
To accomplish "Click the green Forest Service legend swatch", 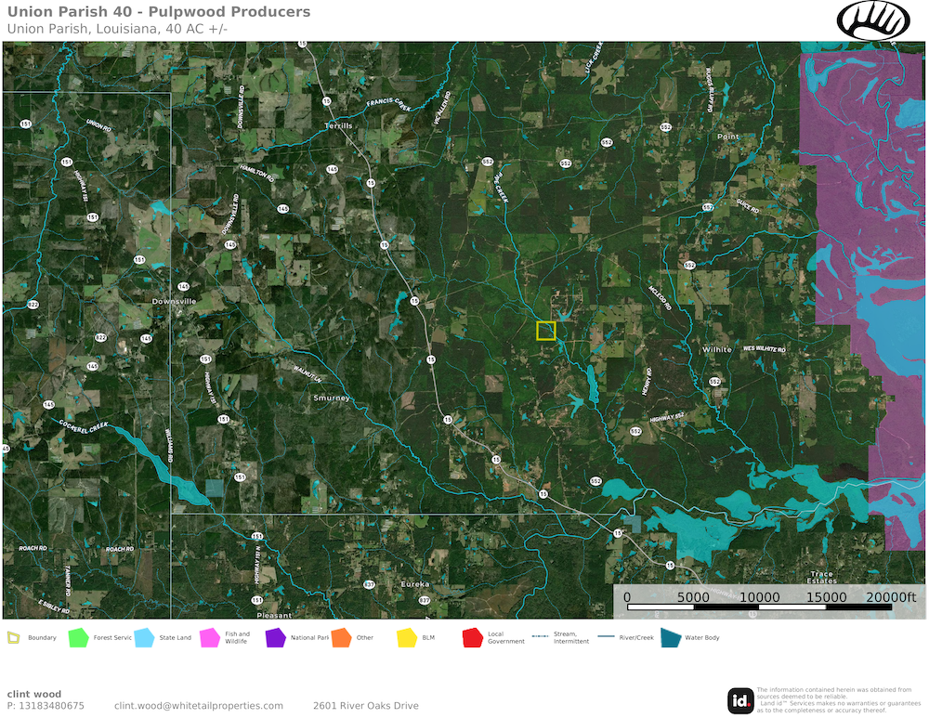I will coord(78,638).
